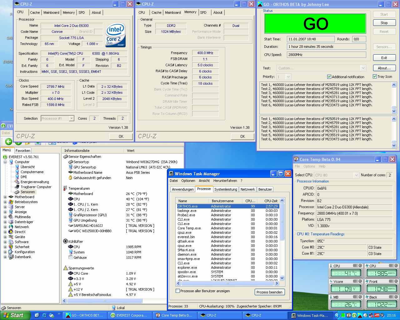Click the Stop button in ORTHOS
The width and height of the screenshot is (400, 320).
384,23
